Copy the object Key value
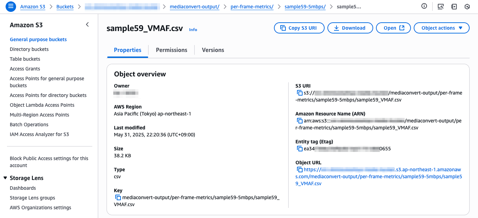The image size is (478, 218). [118, 198]
